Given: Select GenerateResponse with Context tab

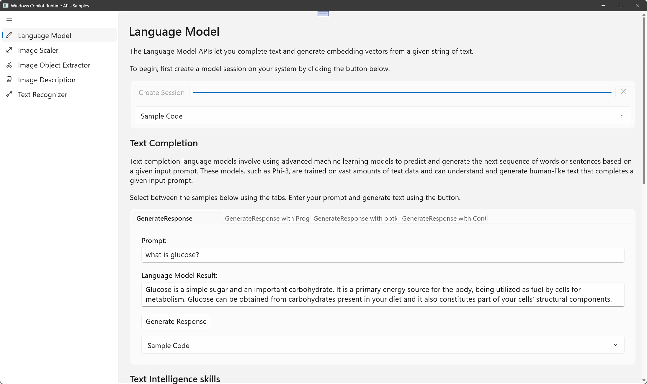Looking at the screenshot, I should pyautogui.click(x=444, y=219).
